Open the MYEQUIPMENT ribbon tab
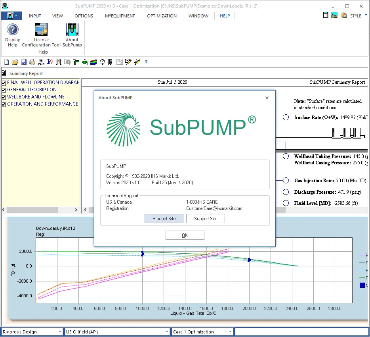Viewport: 370px width, 337px height. click(x=120, y=16)
